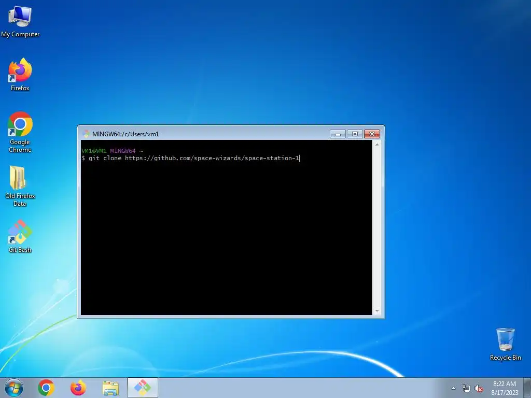The width and height of the screenshot is (531, 398).
Task: Click the MINGW64:/c/Users/vm1 window title
Action: click(125, 134)
